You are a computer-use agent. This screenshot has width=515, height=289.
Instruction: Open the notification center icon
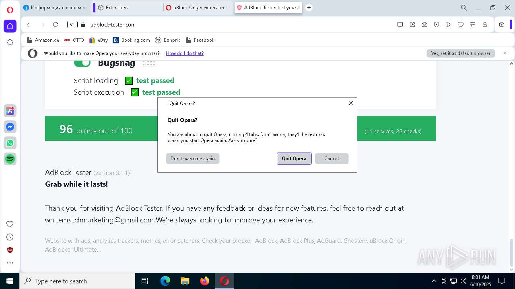coord(502,281)
